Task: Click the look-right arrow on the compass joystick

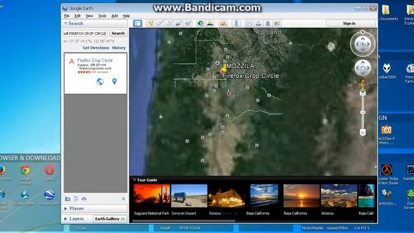Action: click(x=368, y=44)
